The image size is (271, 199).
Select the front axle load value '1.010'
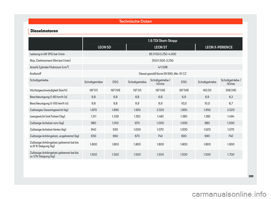point(115,123)
